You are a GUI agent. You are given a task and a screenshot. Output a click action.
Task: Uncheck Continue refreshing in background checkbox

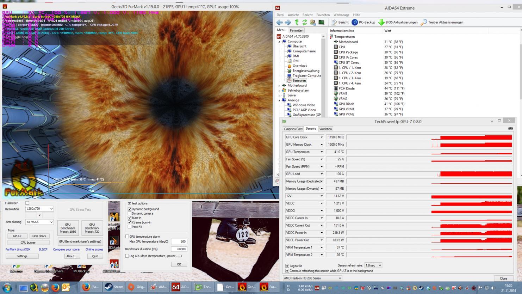[x=287, y=271]
